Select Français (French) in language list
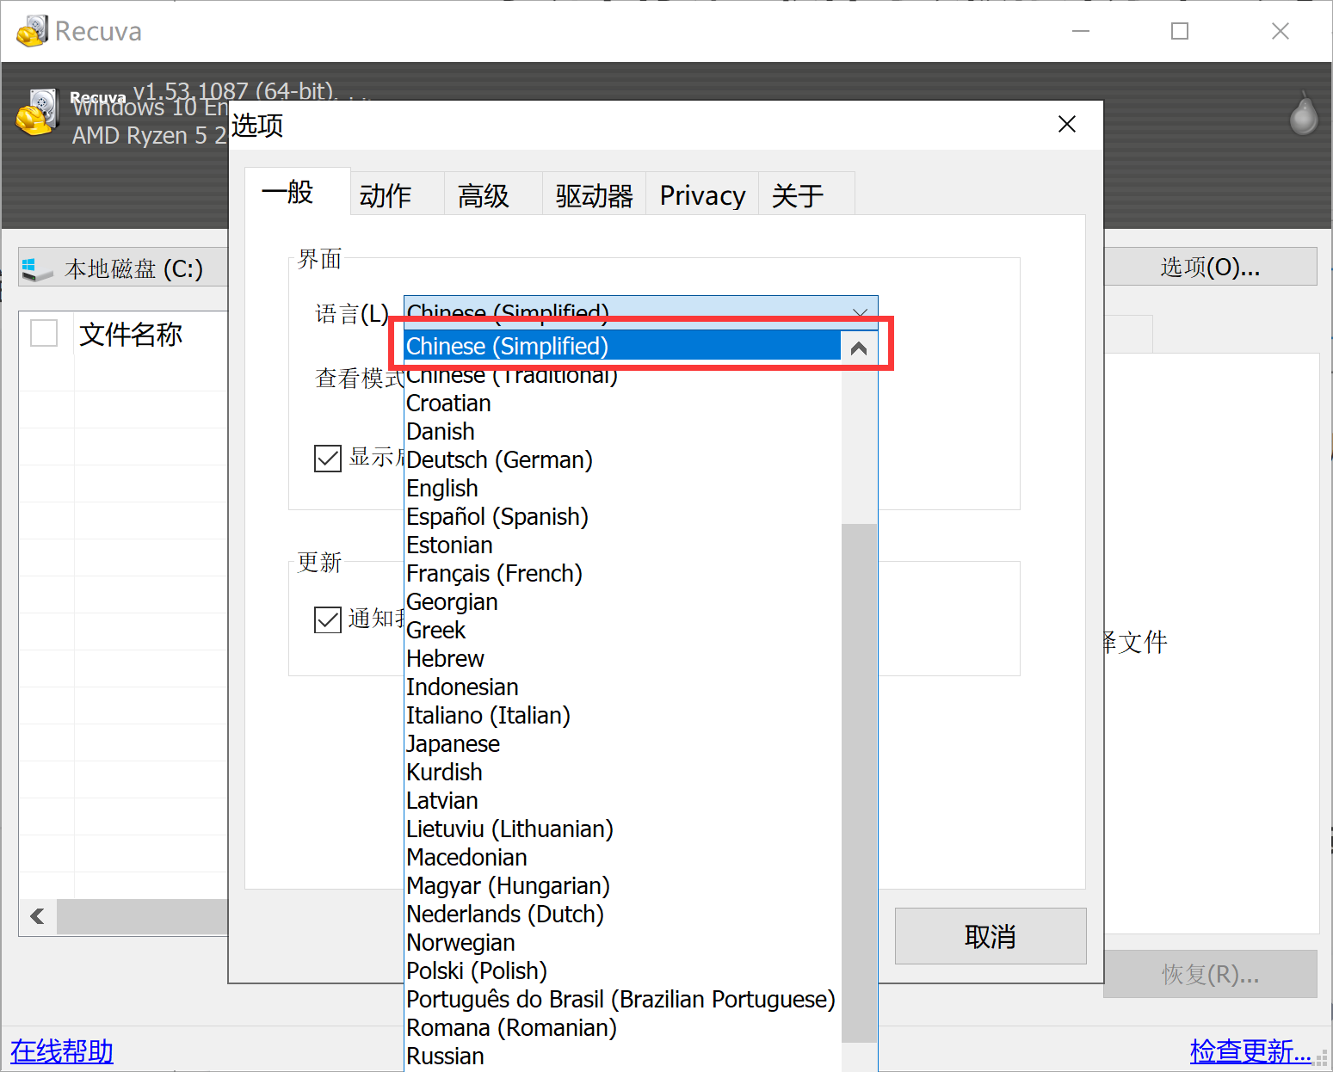Image resolution: width=1333 pixels, height=1072 pixels. (x=622, y=573)
